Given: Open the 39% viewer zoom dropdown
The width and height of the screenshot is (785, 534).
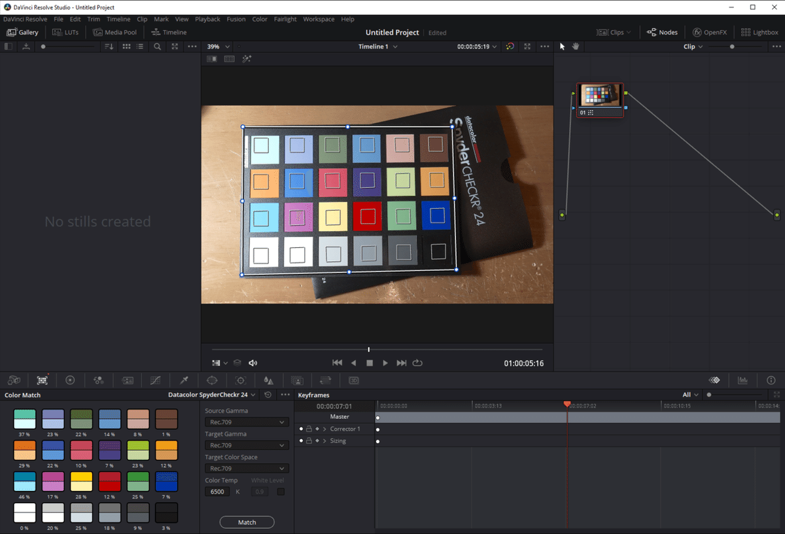Looking at the screenshot, I should click(218, 46).
